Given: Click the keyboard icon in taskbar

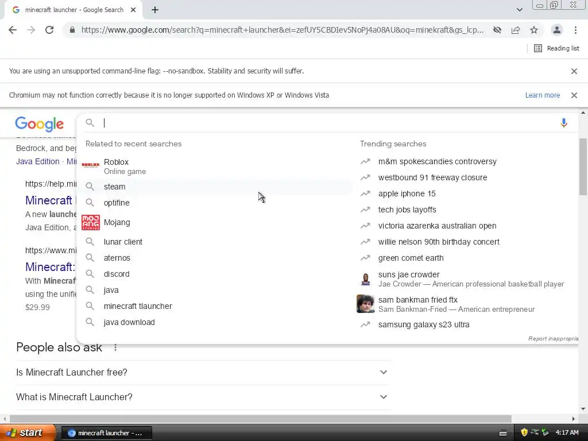Looking at the screenshot, I should tap(503, 433).
